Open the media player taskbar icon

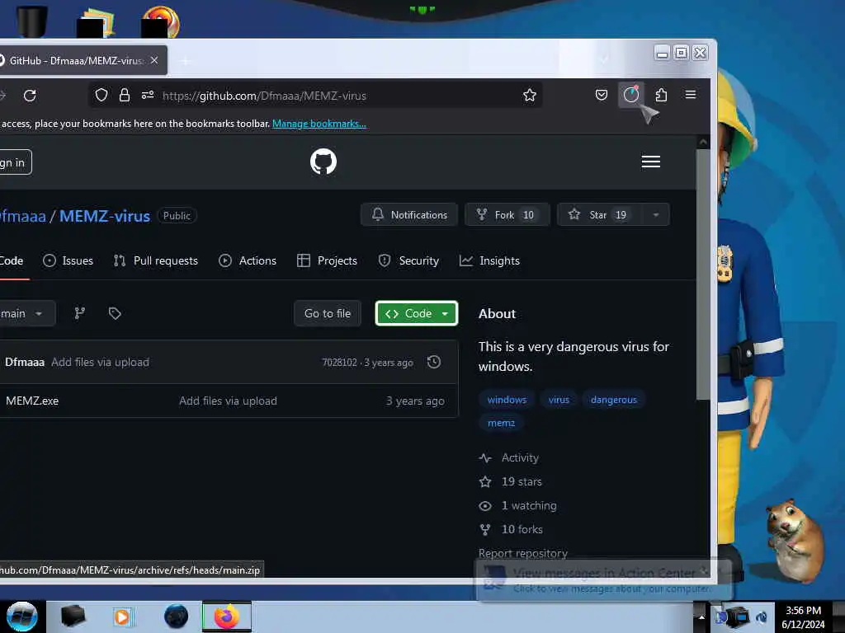[x=122, y=617]
